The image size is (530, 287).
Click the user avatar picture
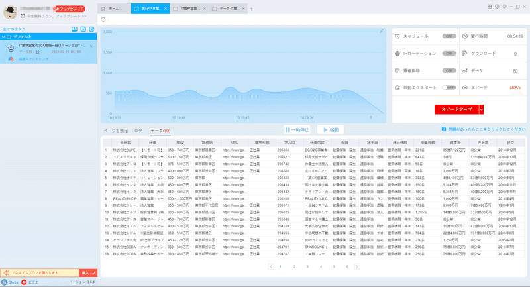coord(10,12)
